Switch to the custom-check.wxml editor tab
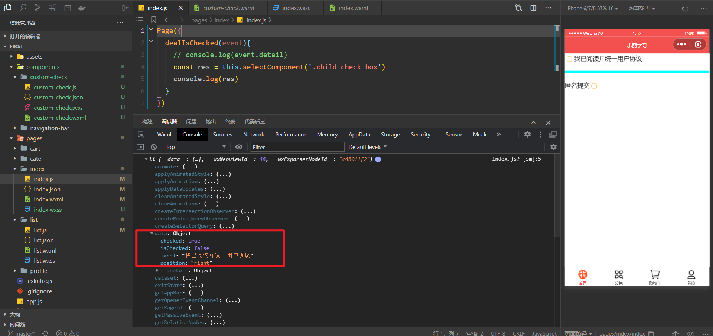Screen dimensions: 713x336 (x=228, y=8)
